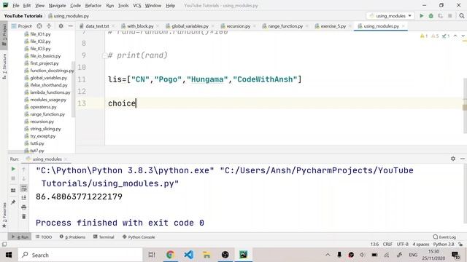
Task: Open Visual Studio Code from the taskbar
Action: click(188, 255)
